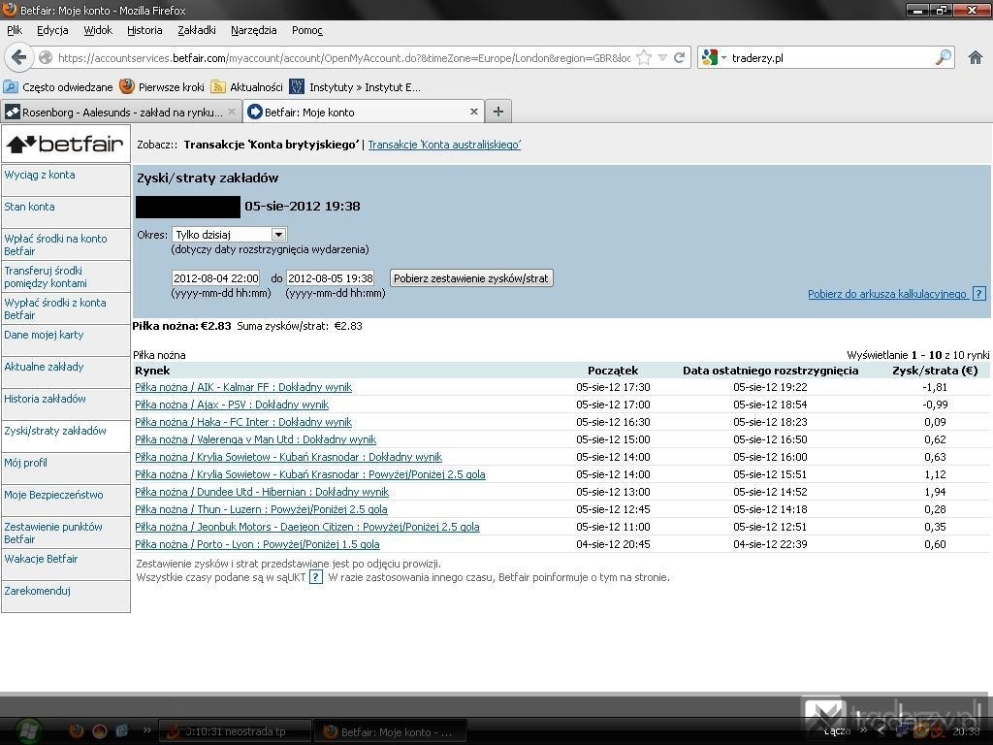
Task: Switch to Betfair: Moje konto taskbar button
Action: click(x=391, y=731)
